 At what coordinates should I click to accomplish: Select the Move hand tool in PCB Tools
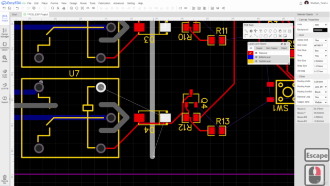pyautogui.click(x=280, y=31)
